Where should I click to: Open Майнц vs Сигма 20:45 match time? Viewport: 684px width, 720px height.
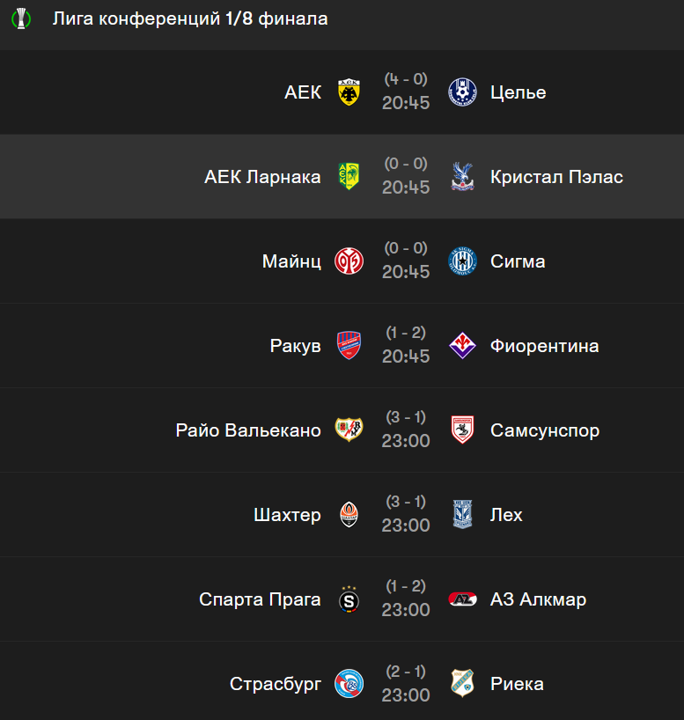tap(406, 272)
